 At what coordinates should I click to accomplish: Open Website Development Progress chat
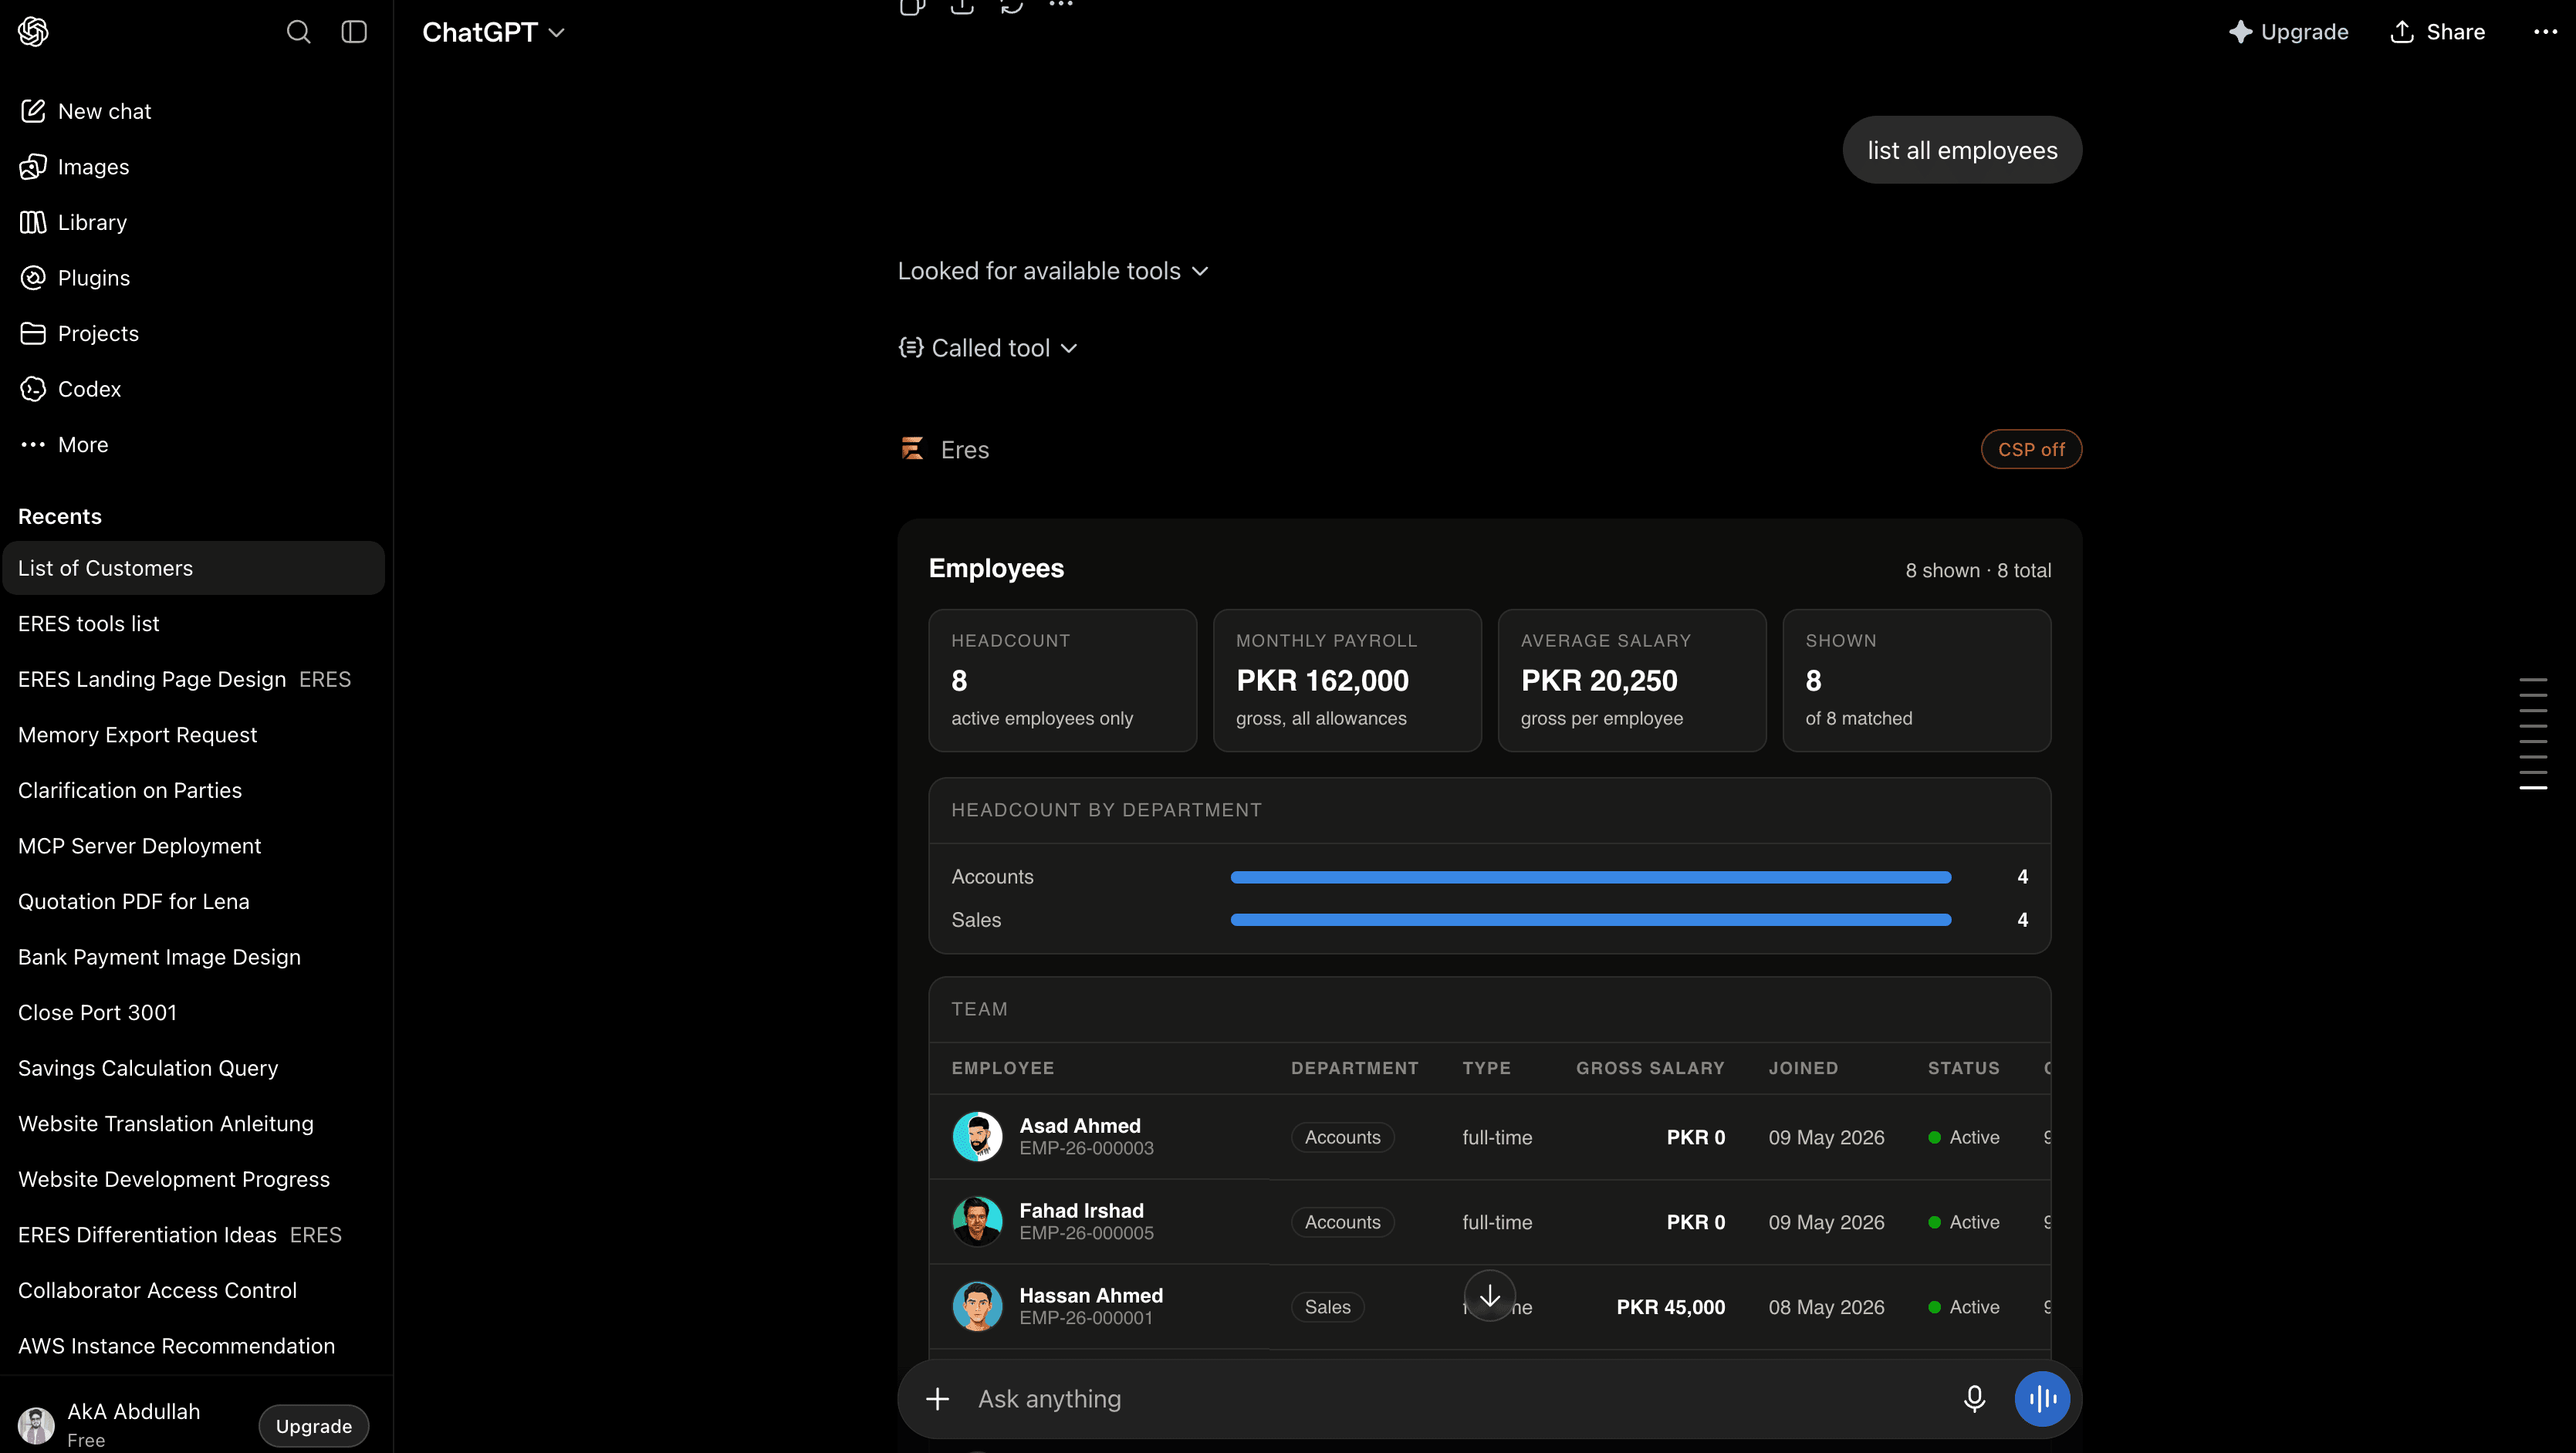[194, 1179]
